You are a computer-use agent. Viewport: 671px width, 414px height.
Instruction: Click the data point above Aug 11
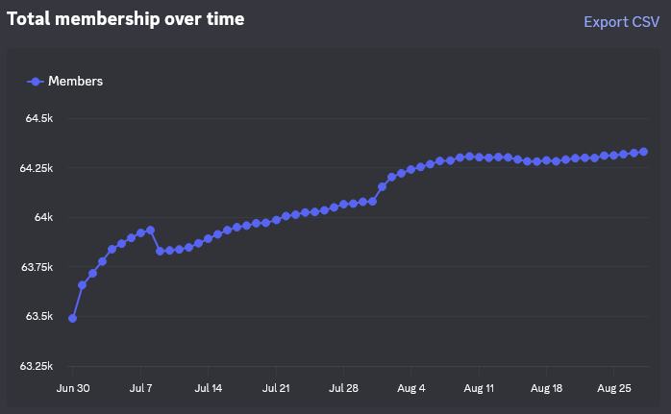tap(479, 157)
